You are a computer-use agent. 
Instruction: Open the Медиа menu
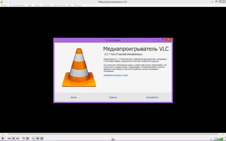[x=4, y=5]
